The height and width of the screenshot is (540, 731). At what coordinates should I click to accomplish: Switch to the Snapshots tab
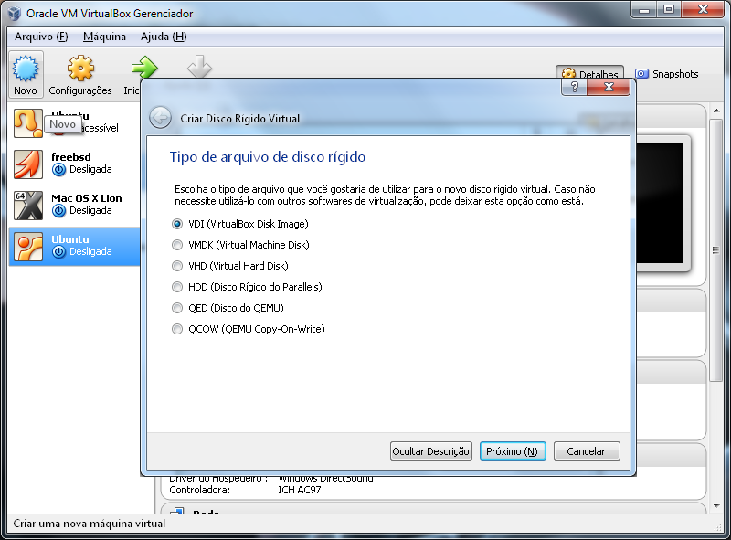667,74
